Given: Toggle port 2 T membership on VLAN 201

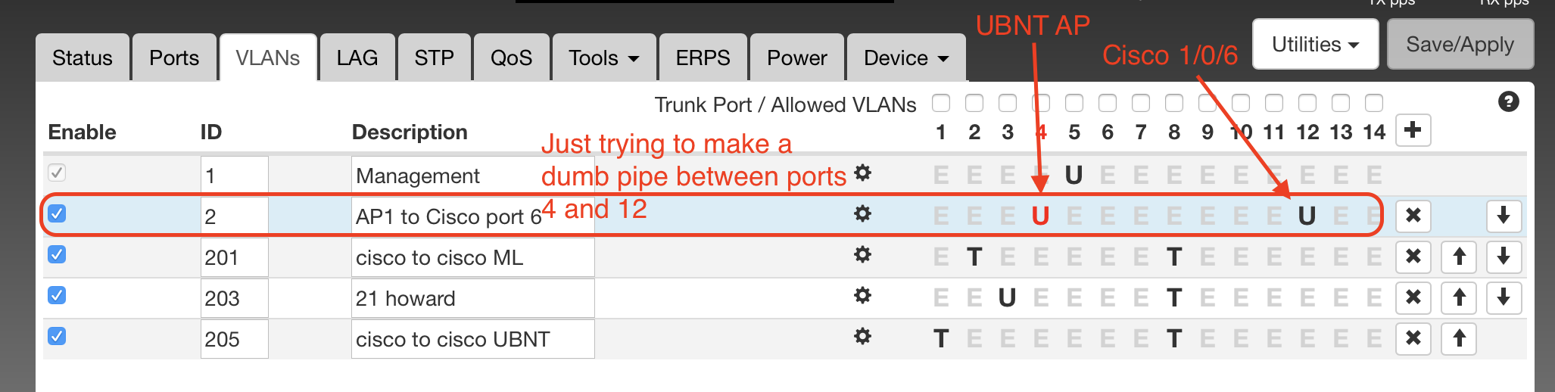Looking at the screenshot, I should pos(974,257).
